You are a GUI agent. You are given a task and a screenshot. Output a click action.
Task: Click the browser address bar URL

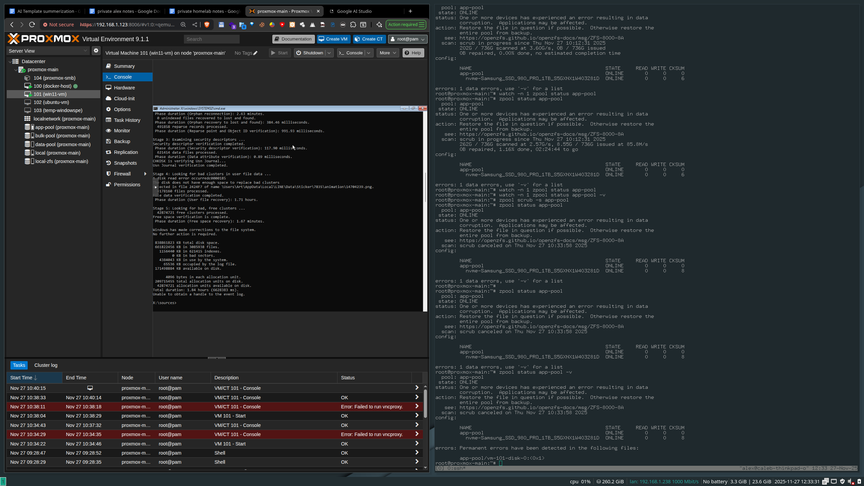[127, 25]
